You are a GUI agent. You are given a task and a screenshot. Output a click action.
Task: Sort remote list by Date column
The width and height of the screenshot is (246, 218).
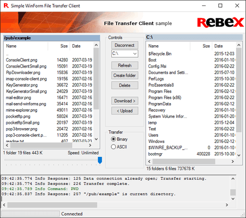coord(81,46)
